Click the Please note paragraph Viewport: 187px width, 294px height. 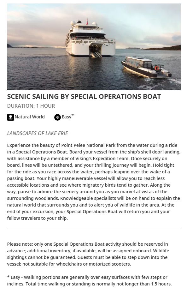click(x=88, y=254)
